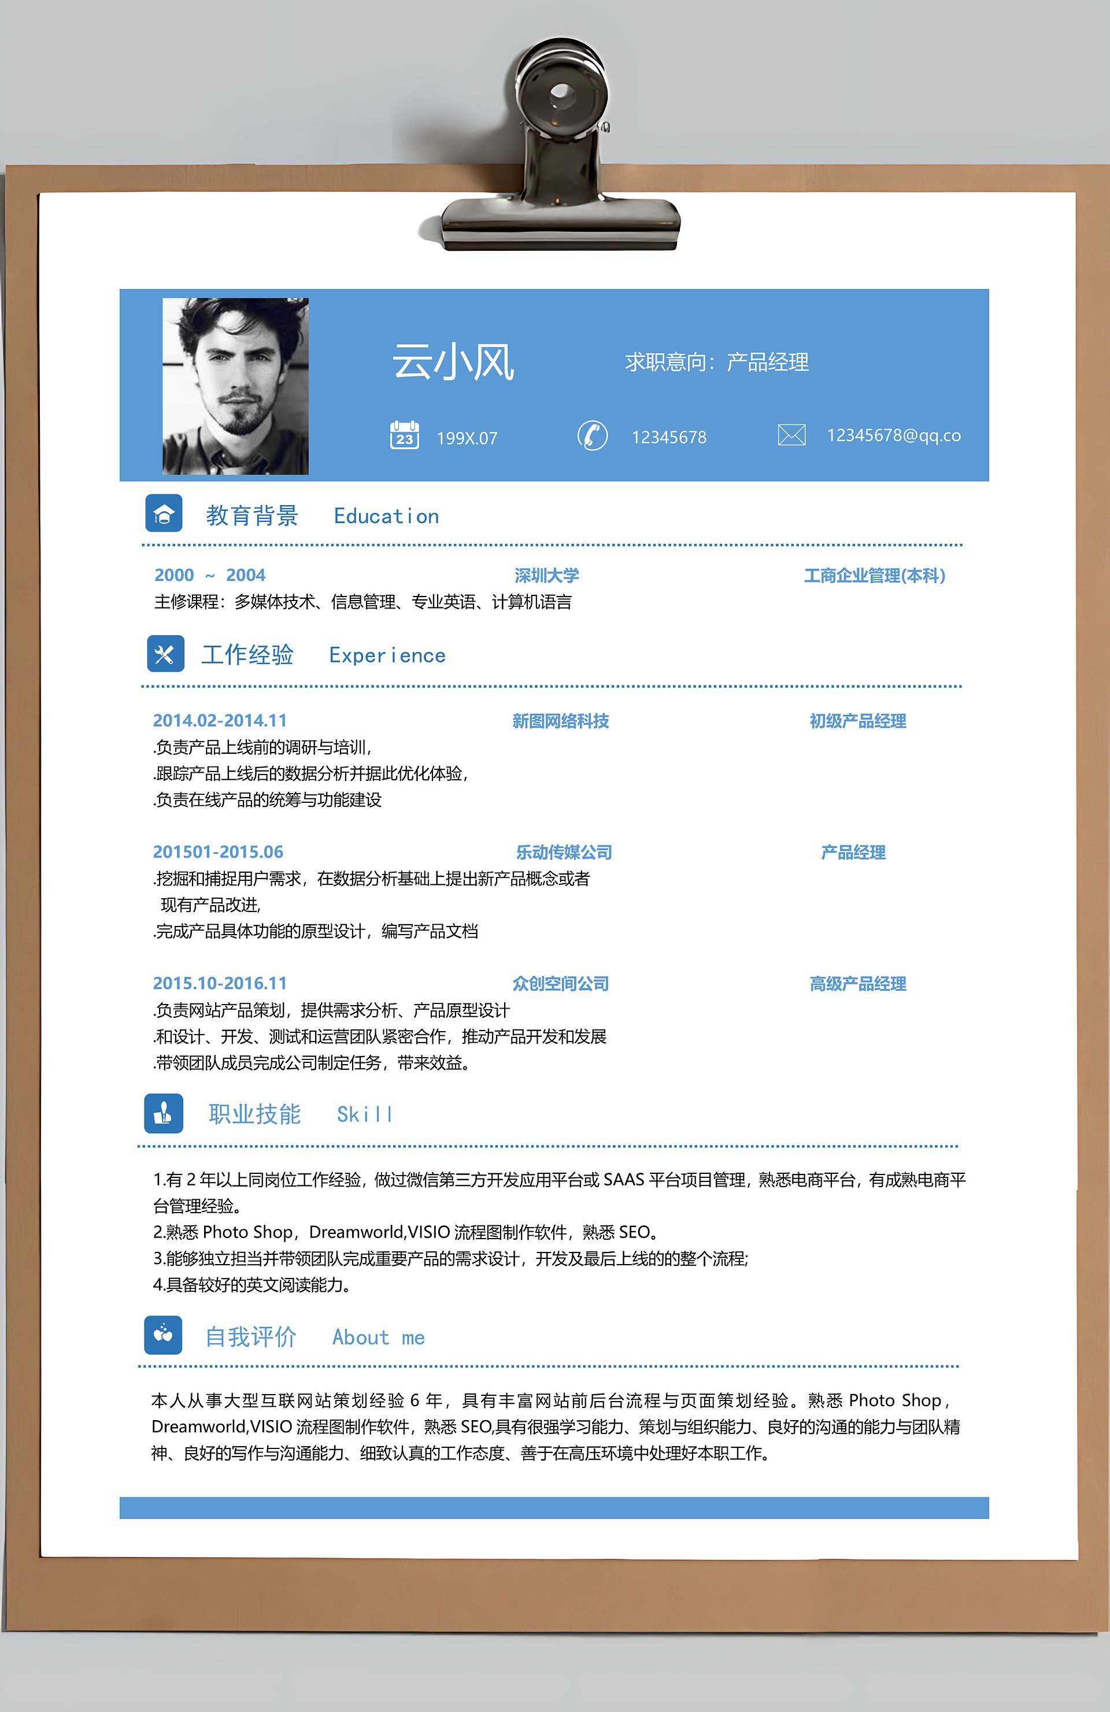Image resolution: width=1110 pixels, height=1712 pixels.
Task: Click the 求职意向 产品经理 text
Action: (716, 362)
